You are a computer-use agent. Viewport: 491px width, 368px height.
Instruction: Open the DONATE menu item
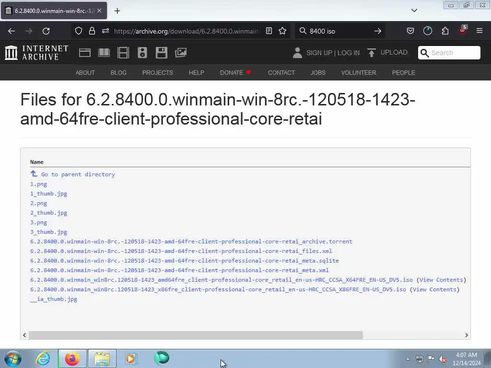tap(235, 73)
